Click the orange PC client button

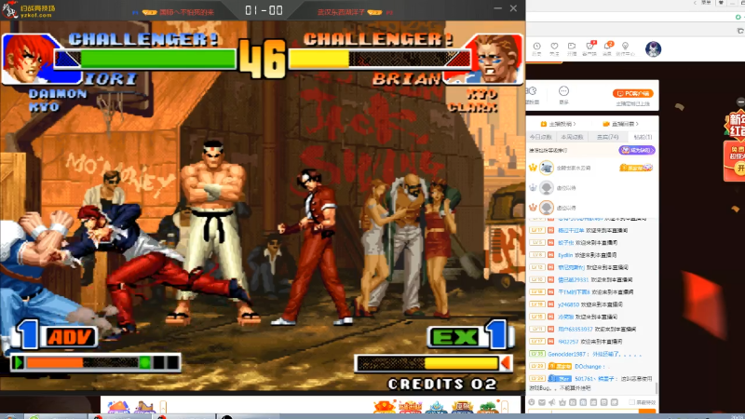[633, 94]
